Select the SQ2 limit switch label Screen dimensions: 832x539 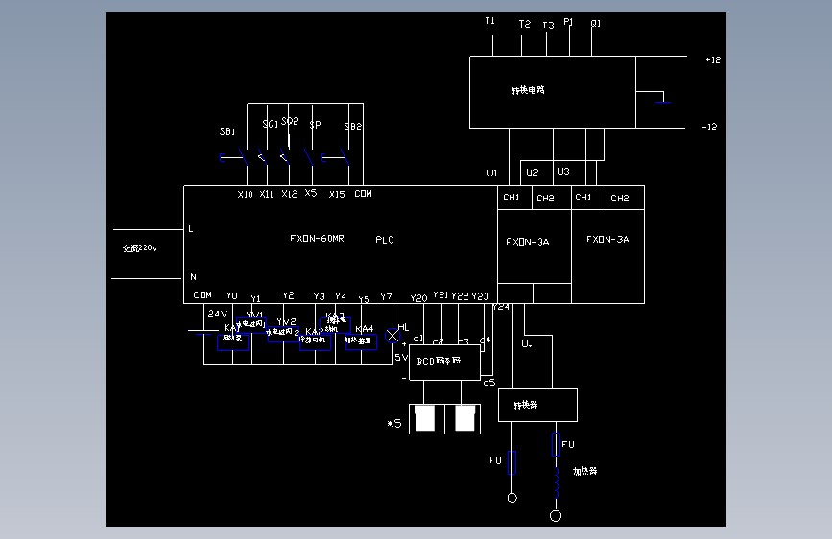tap(290, 121)
